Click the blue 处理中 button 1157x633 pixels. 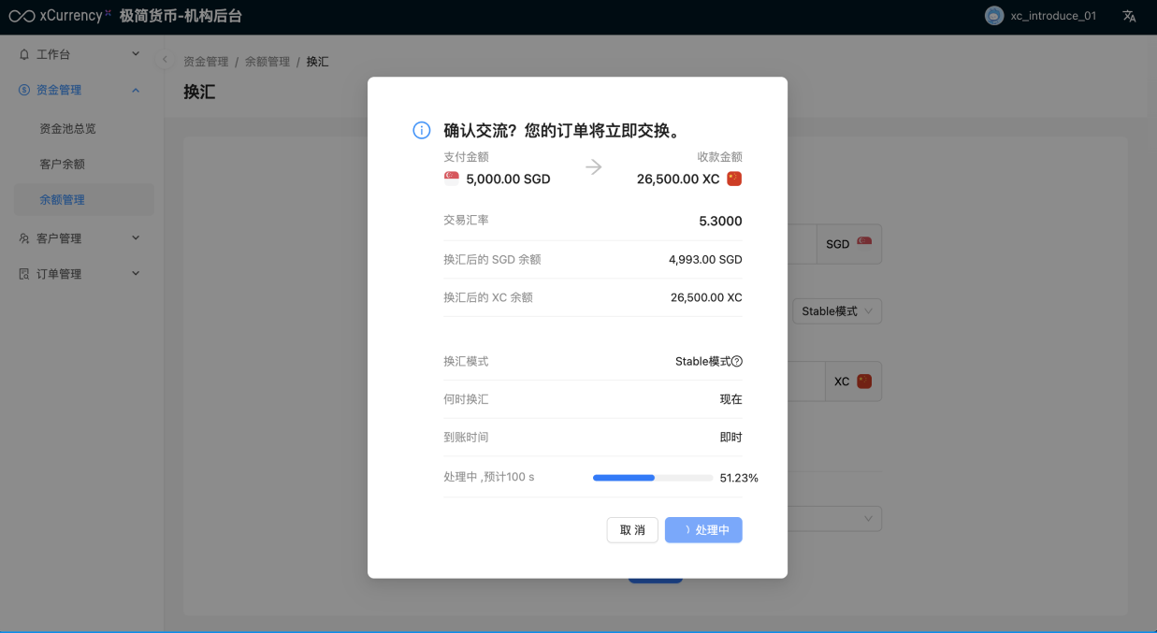(x=703, y=530)
